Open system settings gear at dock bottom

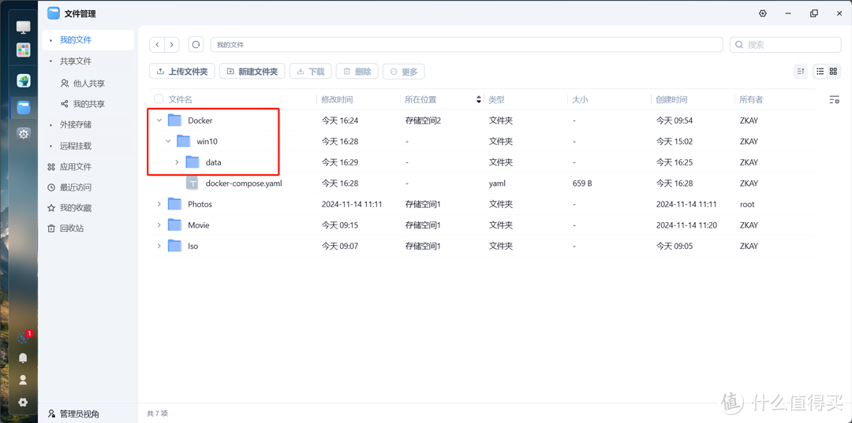(x=23, y=403)
